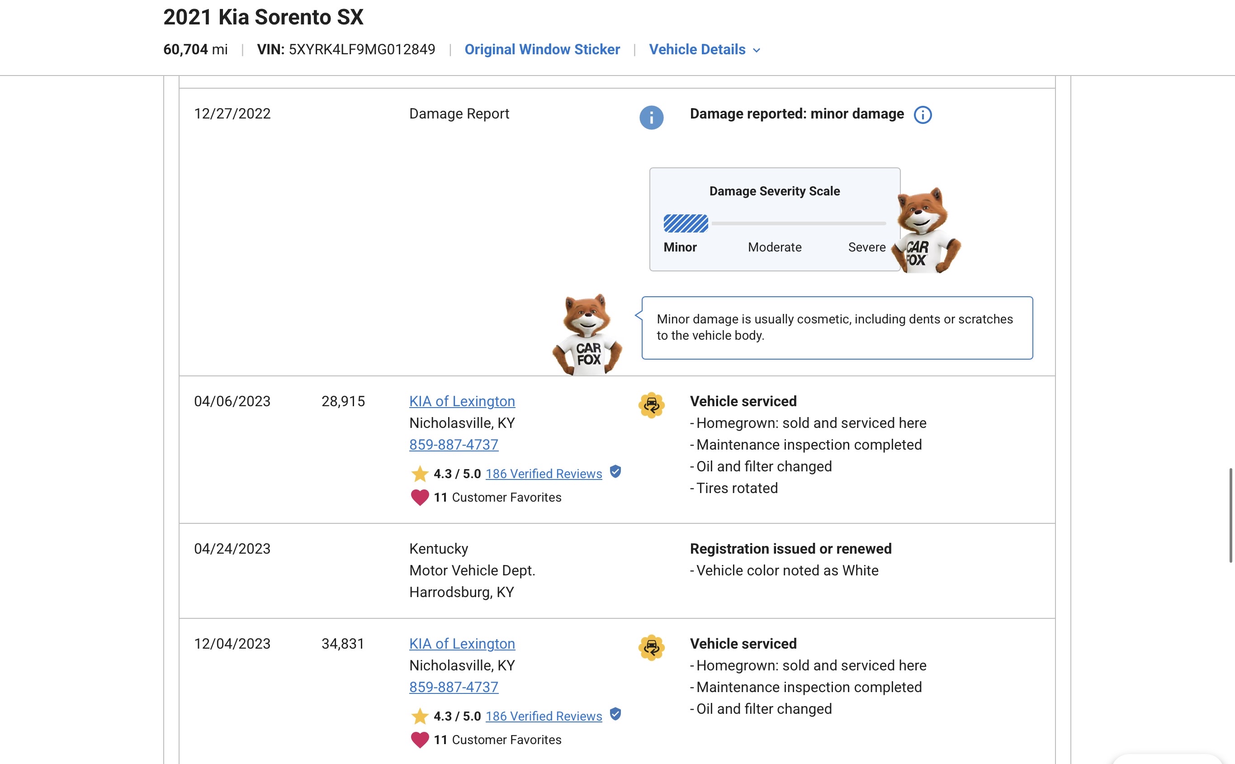
Task: Click verified shield icon in 12/04/2023 entry
Action: click(x=615, y=714)
